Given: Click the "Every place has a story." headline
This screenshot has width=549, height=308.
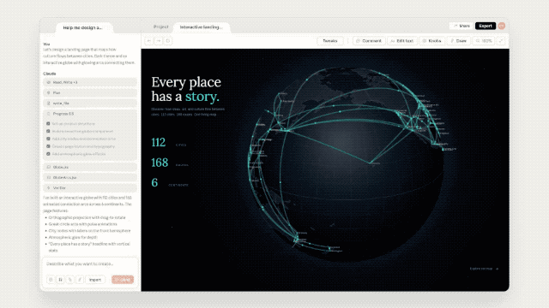Looking at the screenshot, I should (186, 89).
